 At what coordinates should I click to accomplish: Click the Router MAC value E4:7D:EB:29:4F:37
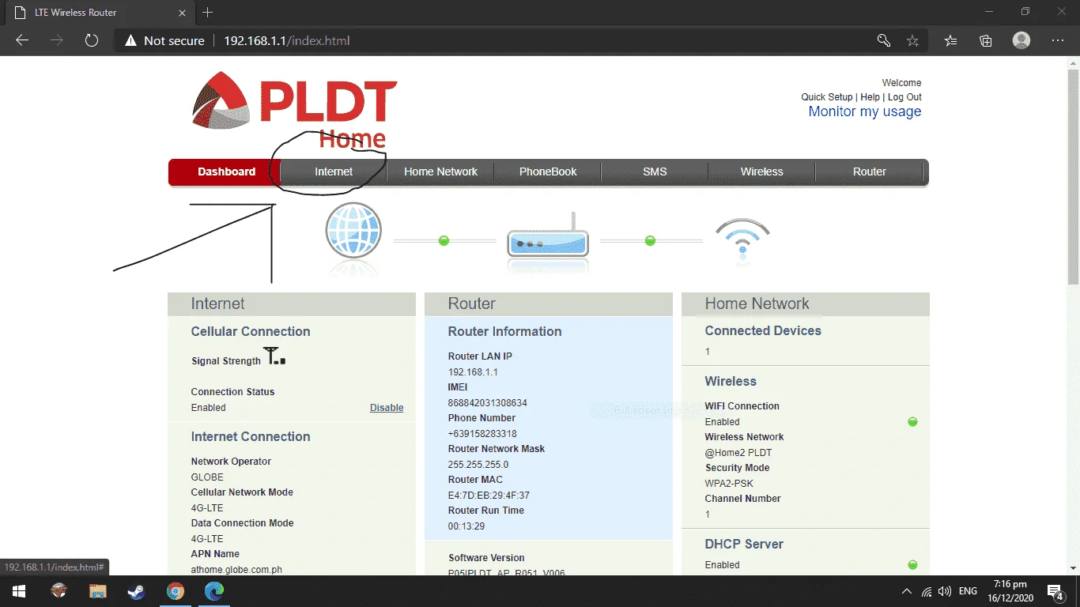pos(489,496)
